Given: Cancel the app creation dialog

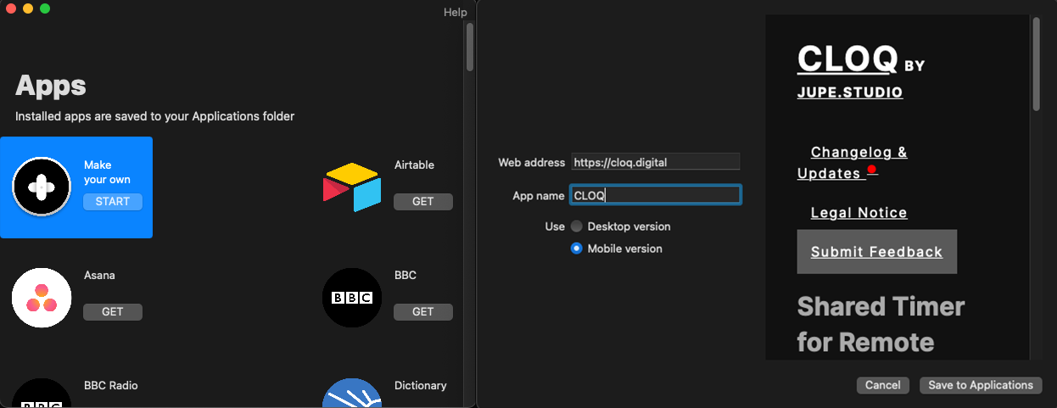Looking at the screenshot, I should pyautogui.click(x=883, y=385).
